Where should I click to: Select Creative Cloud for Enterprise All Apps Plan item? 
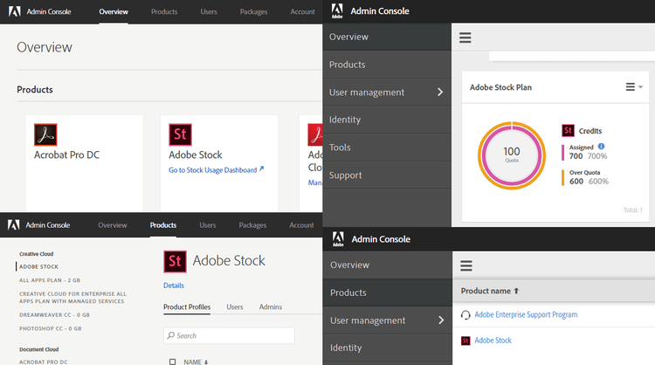[x=72, y=298]
